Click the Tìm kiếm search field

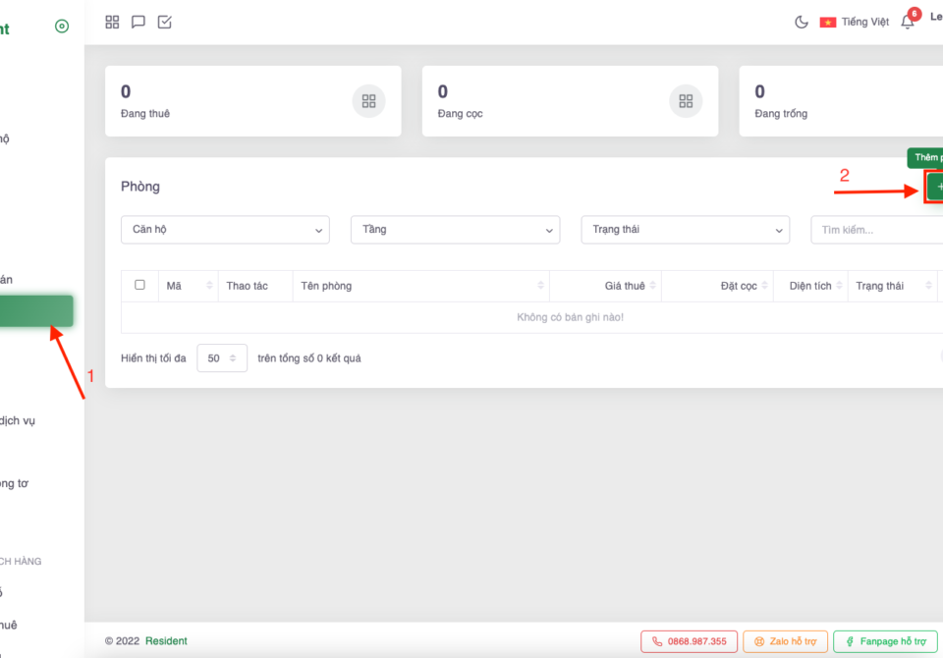pyautogui.click(x=876, y=230)
